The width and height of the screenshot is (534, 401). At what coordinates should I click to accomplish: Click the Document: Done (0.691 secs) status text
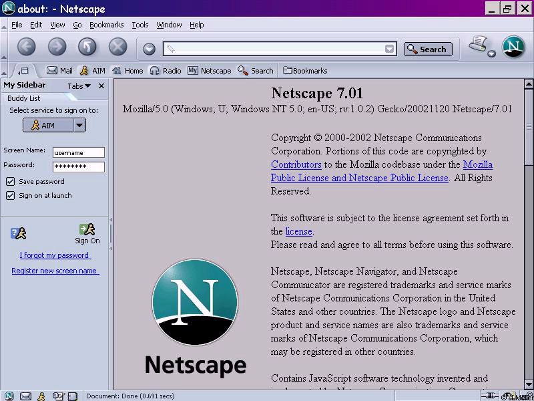(x=130, y=396)
